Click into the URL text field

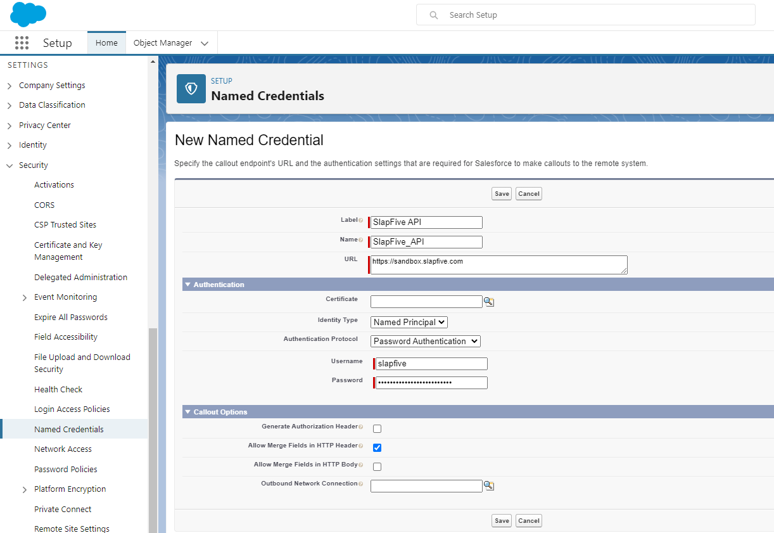[498, 264]
